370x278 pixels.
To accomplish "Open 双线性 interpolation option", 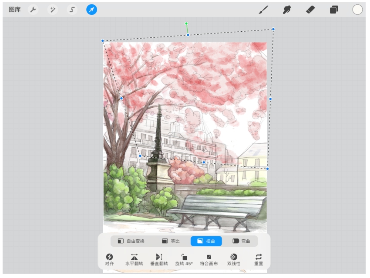I will [234, 260].
